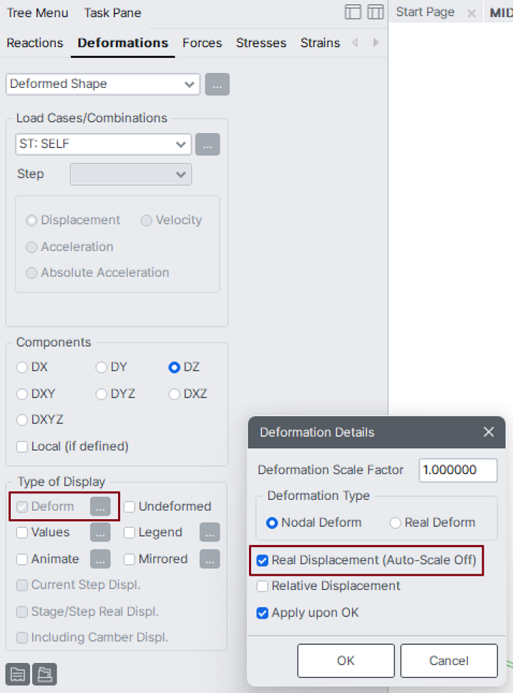This screenshot has height=693, width=513.
Task: Open the Mirrored details ellipsis button
Action: coord(210,559)
